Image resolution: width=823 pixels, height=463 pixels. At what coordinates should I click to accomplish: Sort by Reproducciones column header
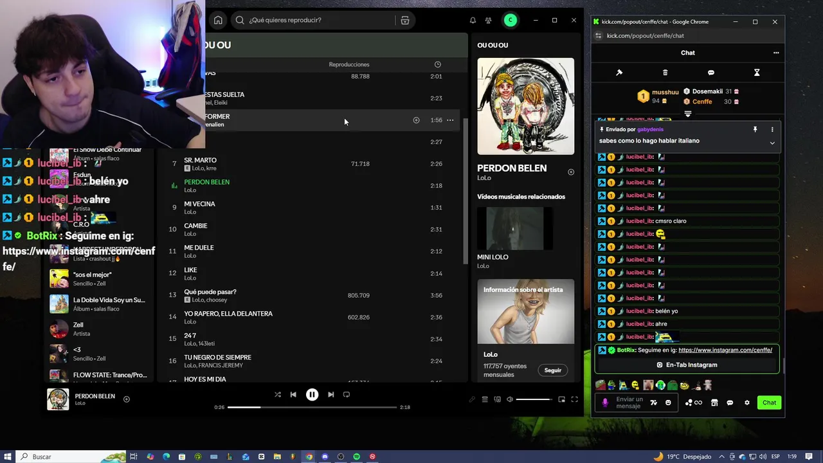(x=349, y=64)
